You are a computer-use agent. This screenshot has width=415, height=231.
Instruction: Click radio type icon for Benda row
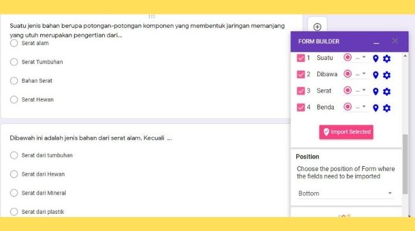tap(347, 106)
